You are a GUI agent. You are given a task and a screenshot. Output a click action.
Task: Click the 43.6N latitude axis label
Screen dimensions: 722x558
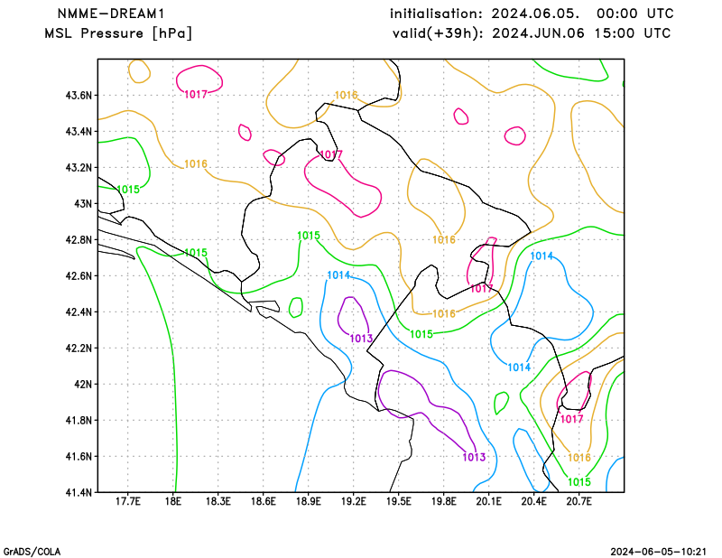[x=79, y=96]
